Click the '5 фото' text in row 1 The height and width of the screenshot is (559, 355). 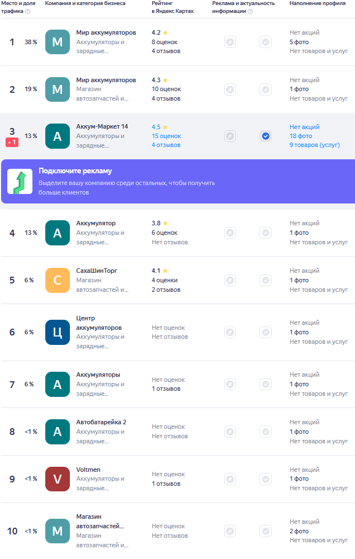(299, 42)
